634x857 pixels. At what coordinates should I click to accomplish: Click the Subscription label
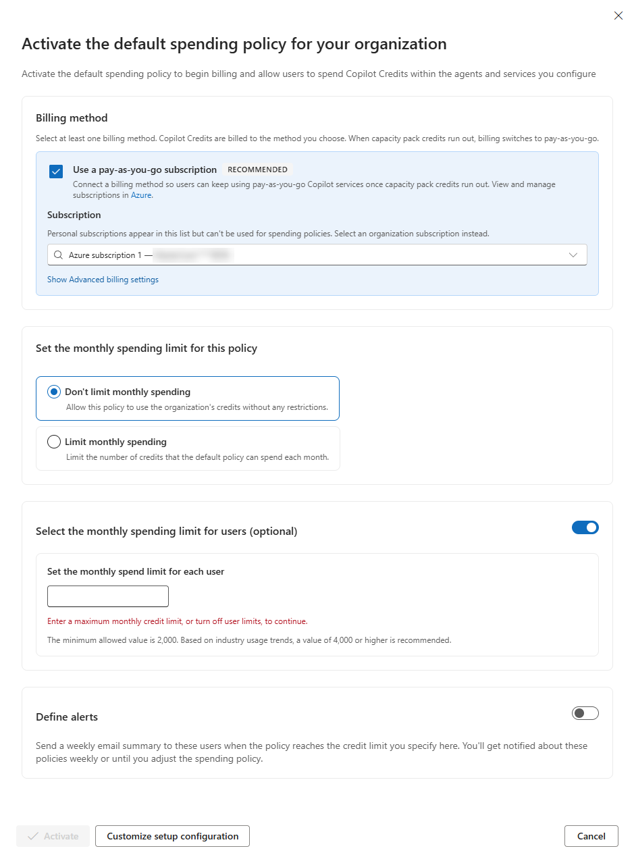coord(74,215)
